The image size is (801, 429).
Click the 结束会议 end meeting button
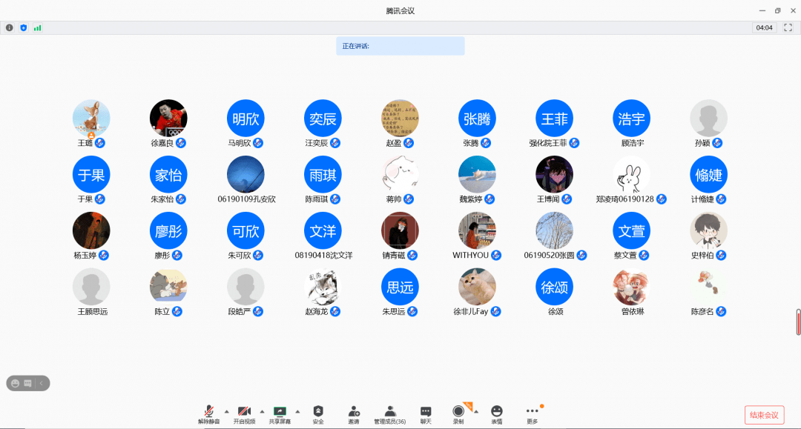pyautogui.click(x=765, y=415)
